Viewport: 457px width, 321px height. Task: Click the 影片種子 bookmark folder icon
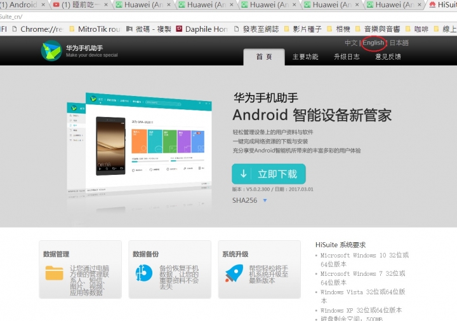click(286, 29)
